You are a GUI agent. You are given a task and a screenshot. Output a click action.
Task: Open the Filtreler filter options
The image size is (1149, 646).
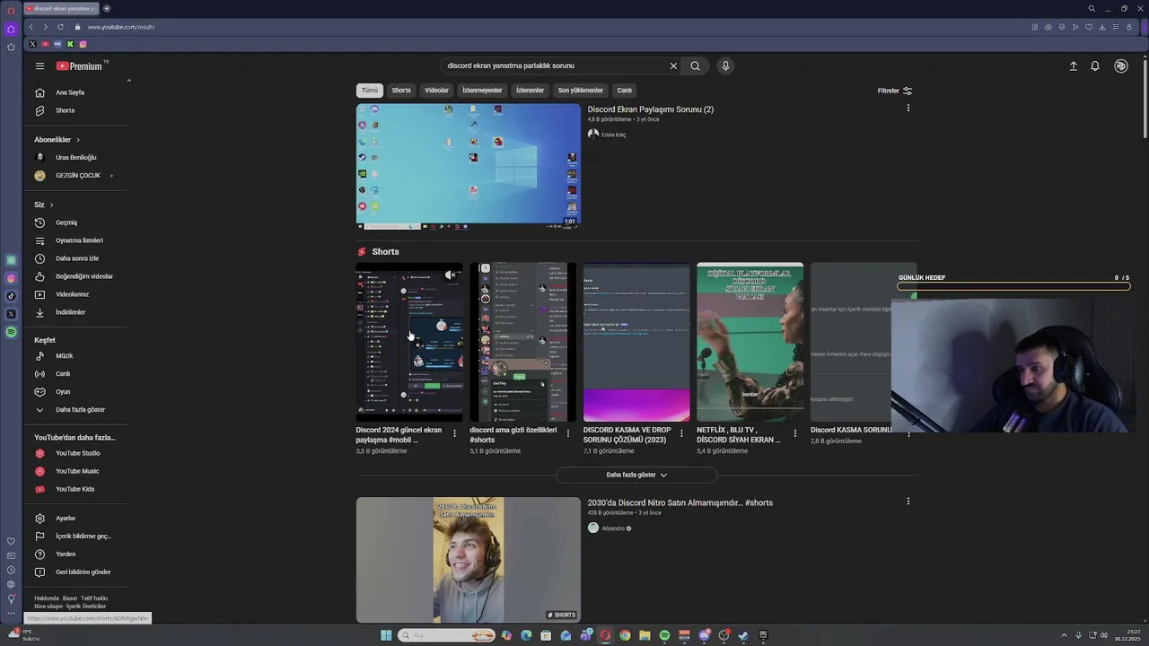pos(895,91)
